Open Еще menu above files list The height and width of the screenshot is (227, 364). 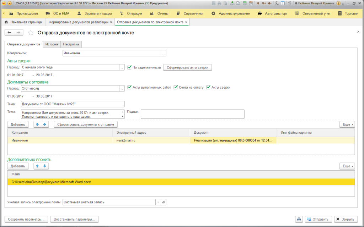[347, 166]
